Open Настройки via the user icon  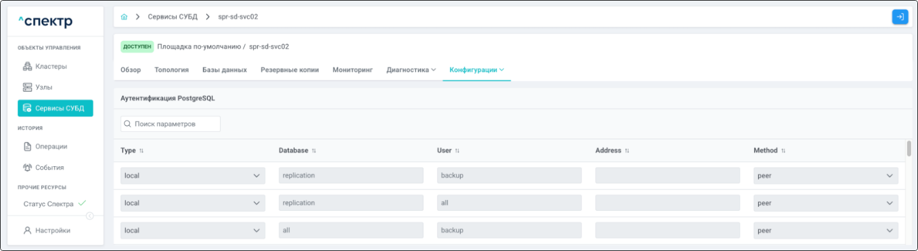click(27, 230)
